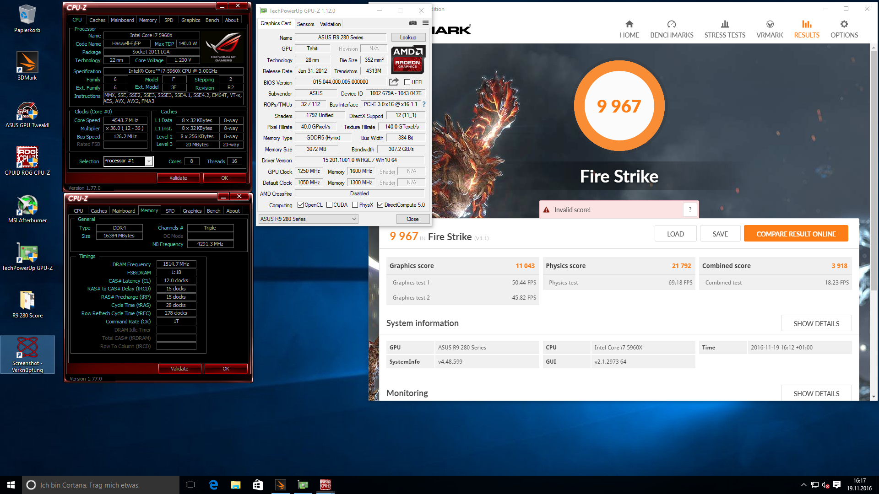This screenshot has height=494, width=879.
Task: Toggle the DirectCompute 5.0 checkbox
Action: (380, 205)
